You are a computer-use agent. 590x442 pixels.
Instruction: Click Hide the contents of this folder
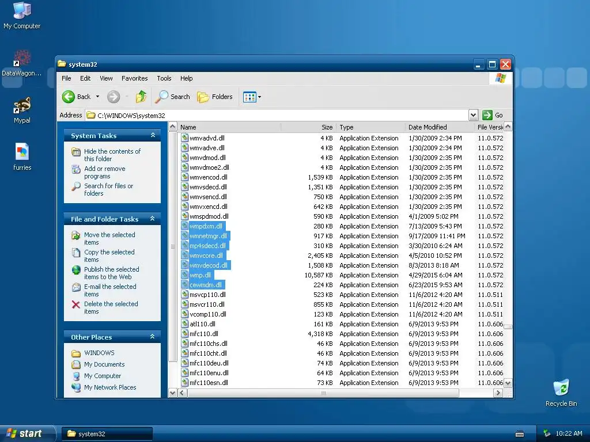click(x=112, y=155)
